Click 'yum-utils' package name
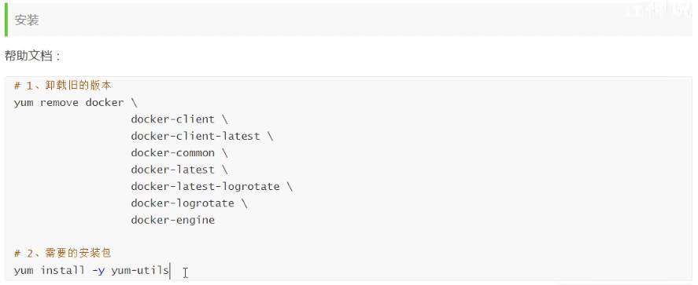The height and width of the screenshot is (285, 698). [140, 270]
